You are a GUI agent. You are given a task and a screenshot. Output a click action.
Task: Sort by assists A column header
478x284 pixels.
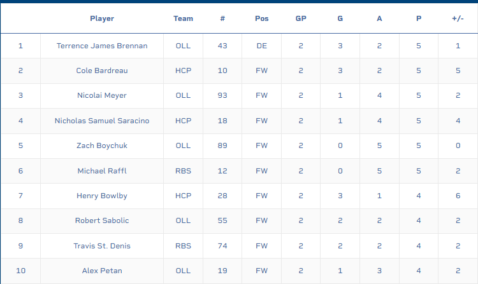click(x=379, y=18)
